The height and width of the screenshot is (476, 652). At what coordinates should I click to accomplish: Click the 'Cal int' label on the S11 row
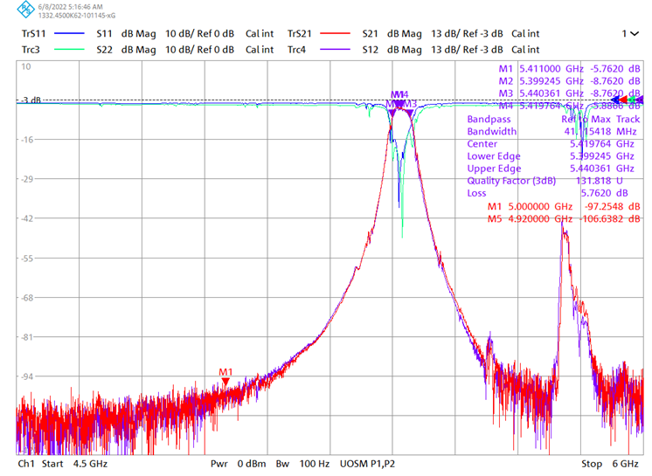pos(260,34)
